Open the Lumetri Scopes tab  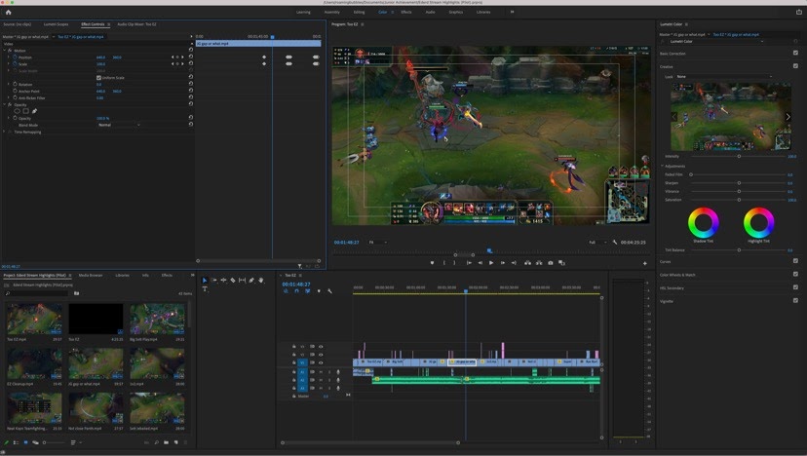pyautogui.click(x=57, y=24)
